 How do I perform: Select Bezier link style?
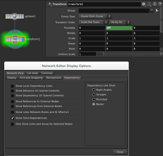pyautogui.click(x=94, y=104)
